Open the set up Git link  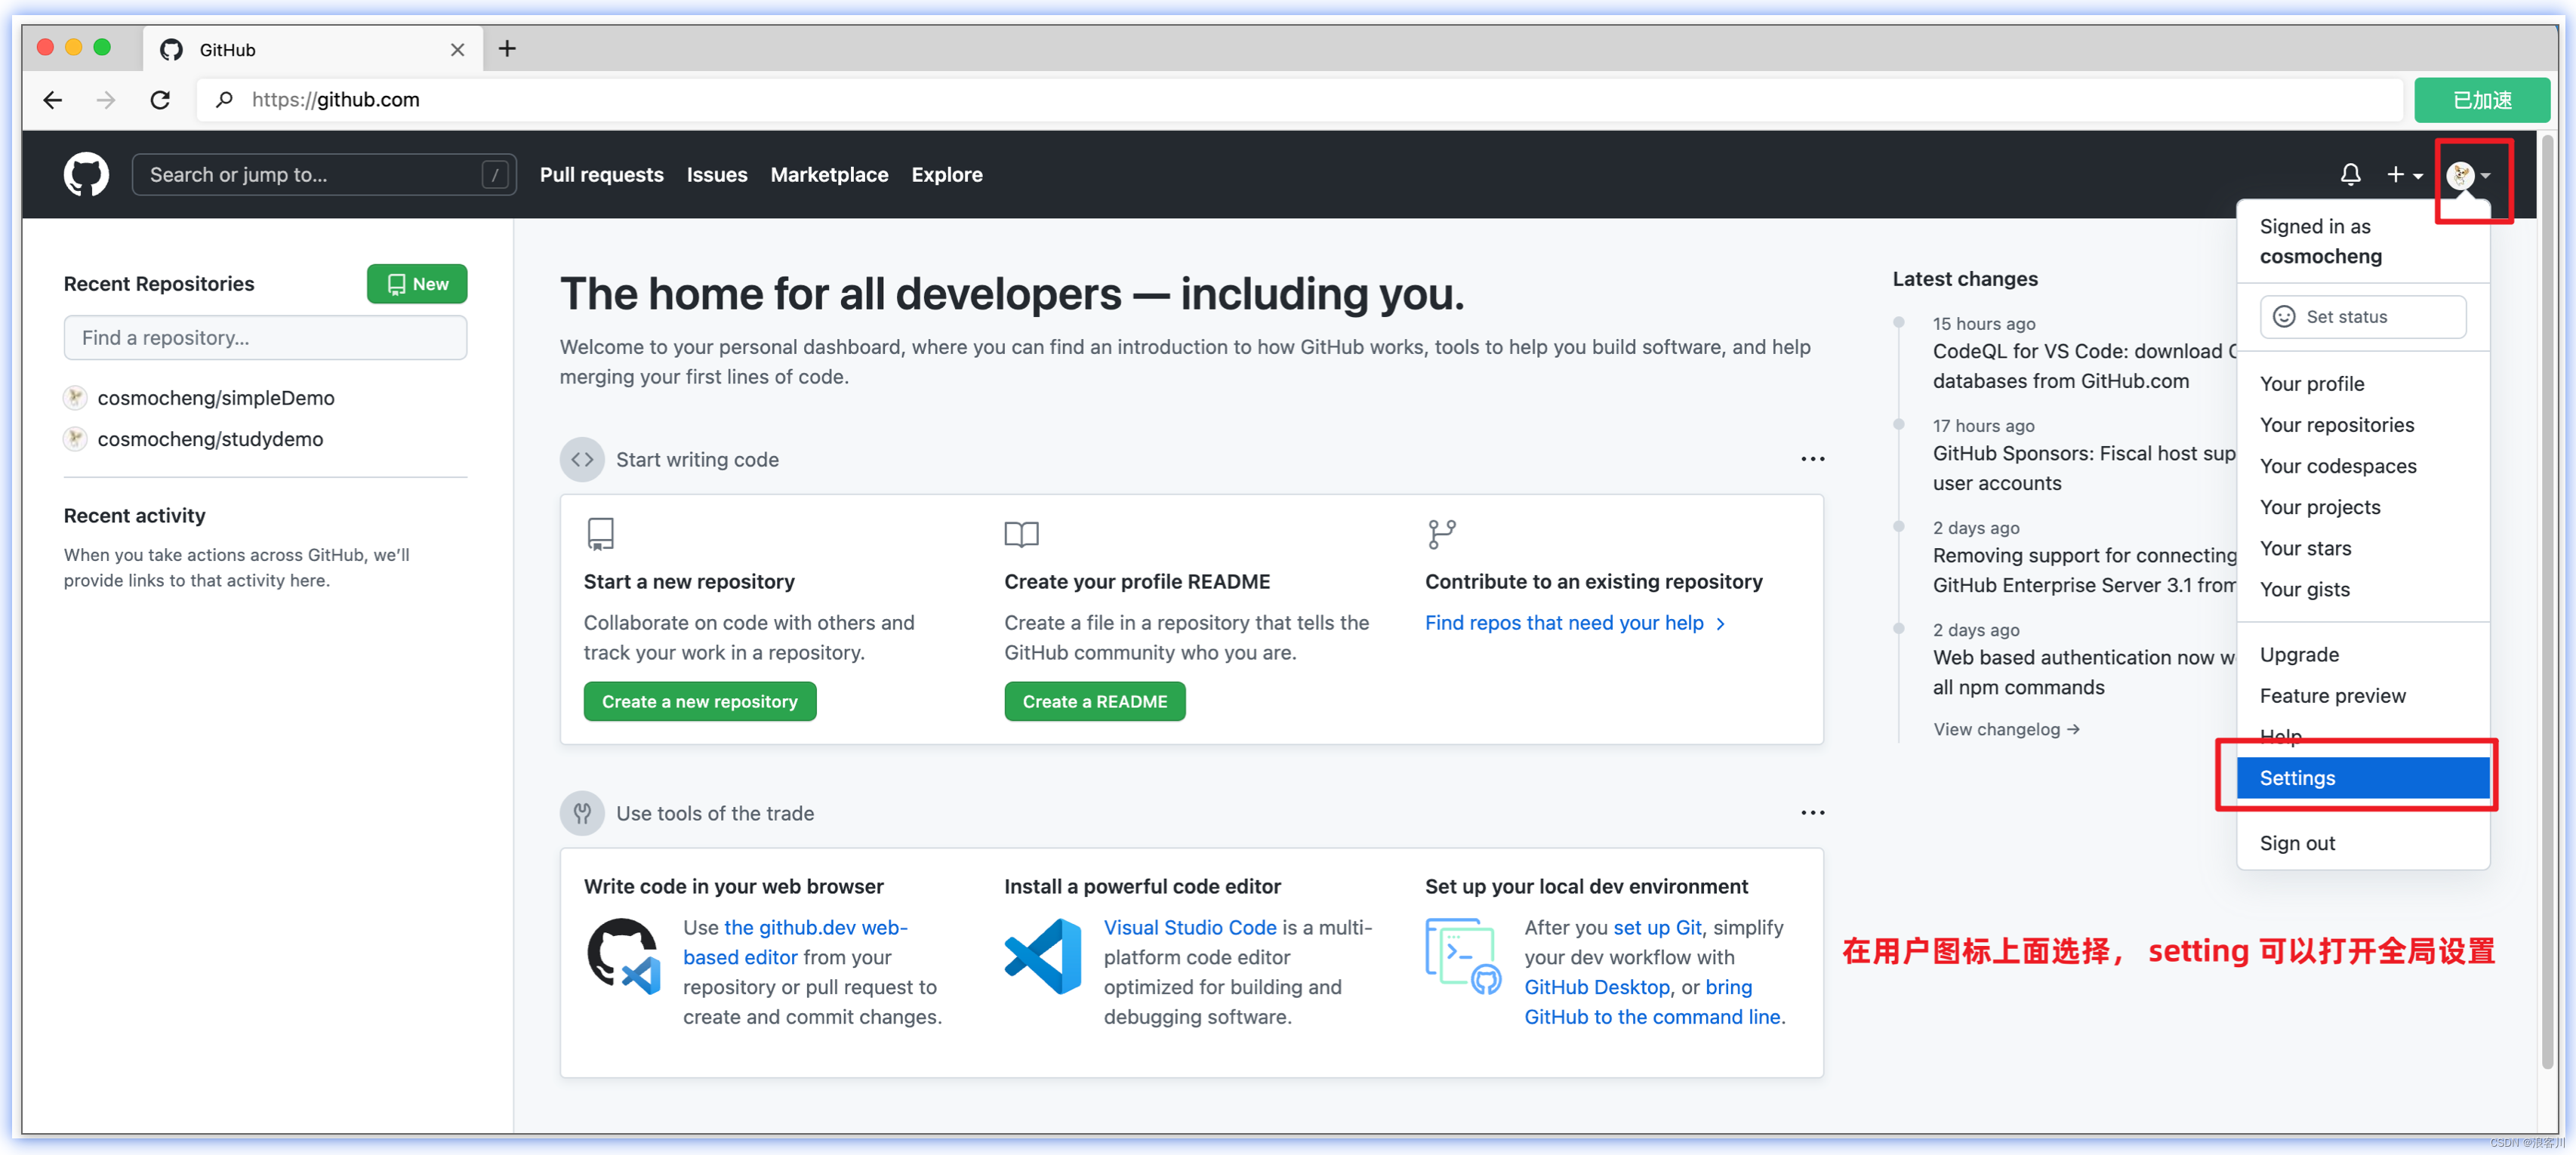pyautogui.click(x=1657, y=928)
